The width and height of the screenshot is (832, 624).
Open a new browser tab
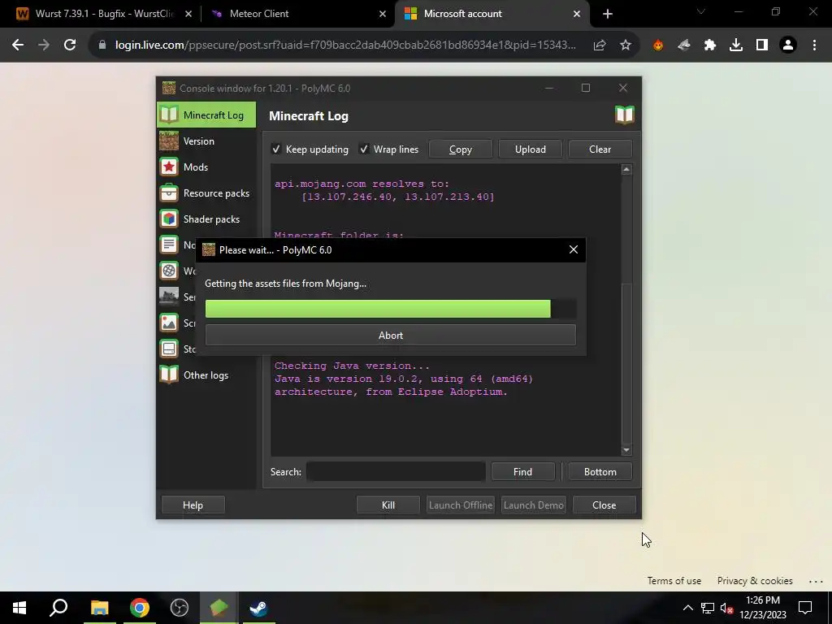(608, 14)
